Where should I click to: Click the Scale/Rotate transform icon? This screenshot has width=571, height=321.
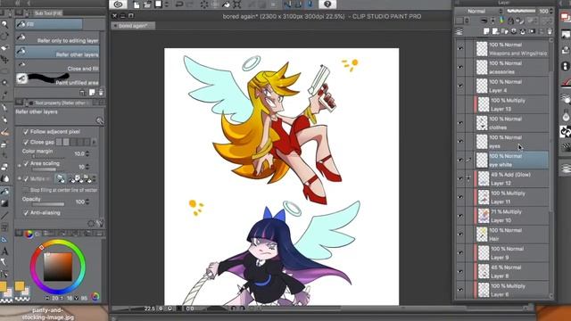pos(237,4)
